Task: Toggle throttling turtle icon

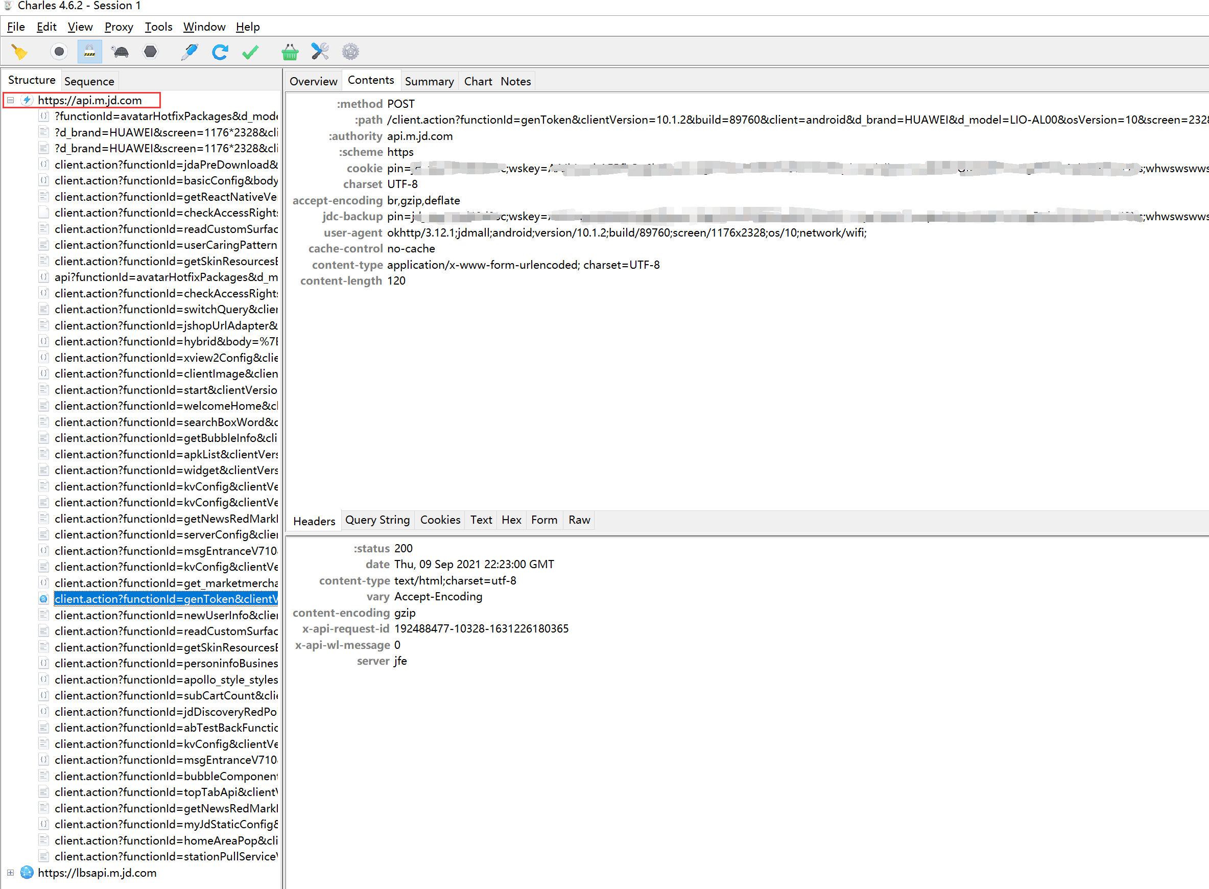Action: coord(120,52)
